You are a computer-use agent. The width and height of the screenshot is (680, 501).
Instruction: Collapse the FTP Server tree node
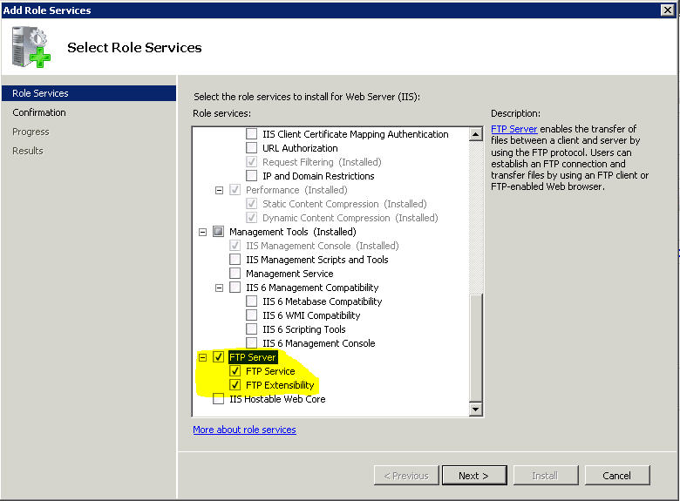point(203,357)
